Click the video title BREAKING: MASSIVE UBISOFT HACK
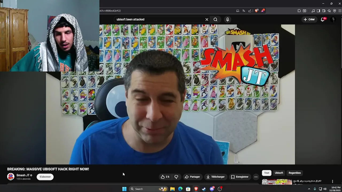The height and width of the screenshot is (192, 342). coord(48,169)
